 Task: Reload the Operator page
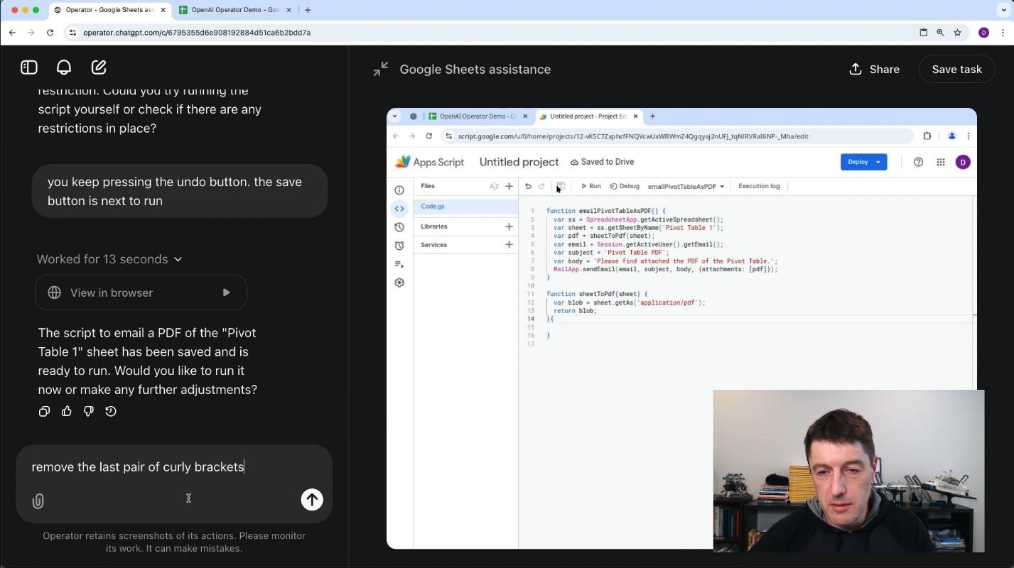point(50,33)
